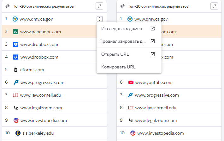224x141 pixels.
Task: Open www.dmv.ca.gov link in right panel
Action: [x=151, y=19]
